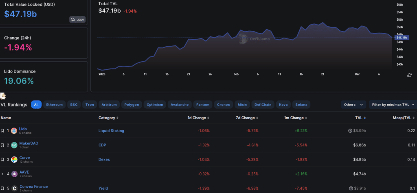This screenshot has height=193, width=417.
Task: Click the -1.94% Change (24h) value
Action: pos(18,47)
